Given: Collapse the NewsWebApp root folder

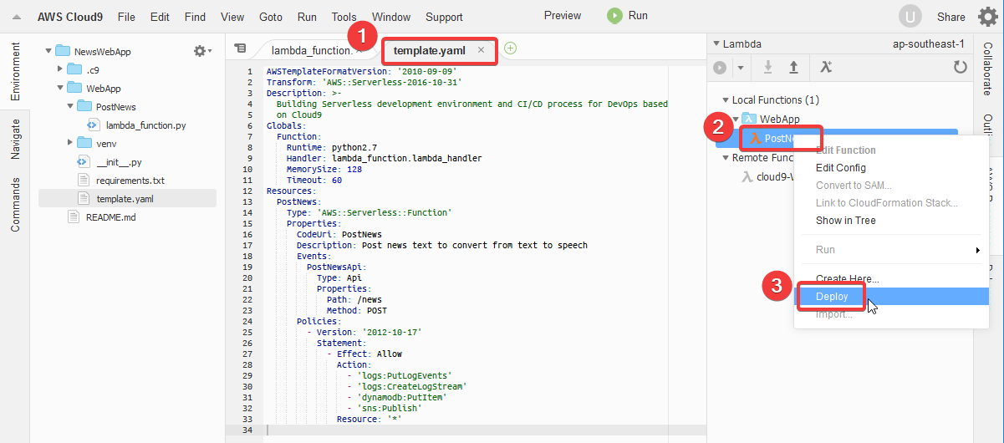Looking at the screenshot, I should [x=48, y=51].
